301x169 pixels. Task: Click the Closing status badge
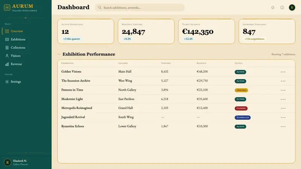pos(241,108)
